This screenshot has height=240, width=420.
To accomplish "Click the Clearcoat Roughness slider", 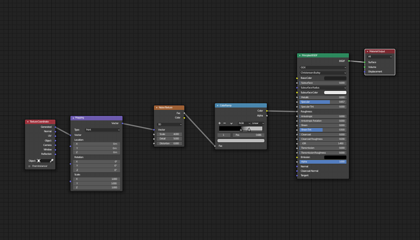I will pos(323,139).
